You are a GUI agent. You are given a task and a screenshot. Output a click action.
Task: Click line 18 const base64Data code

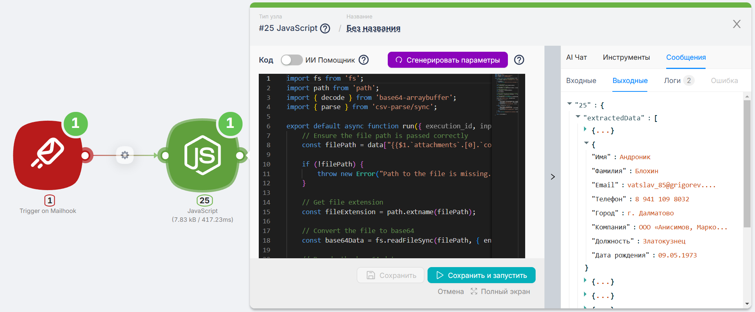397,241
